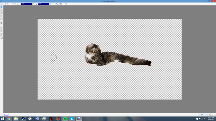The width and height of the screenshot is (216, 121).
Task: Click the 100% zoom value field
Action: pyautogui.click(x=61, y=4)
